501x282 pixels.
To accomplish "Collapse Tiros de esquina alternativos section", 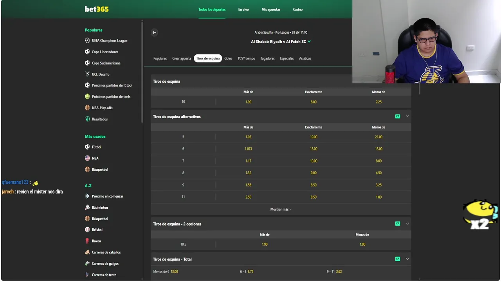I will coord(407,116).
